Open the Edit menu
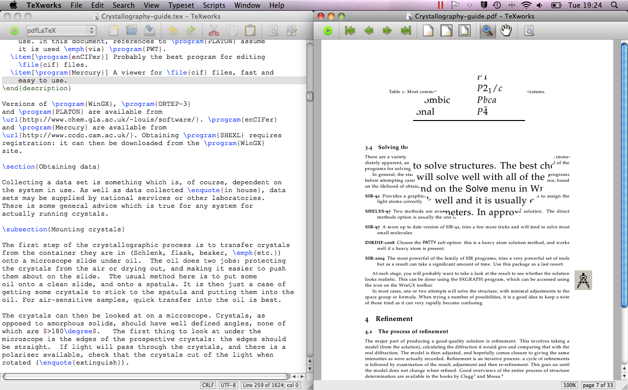This screenshot has height=390, width=628. (x=97, y=5)
